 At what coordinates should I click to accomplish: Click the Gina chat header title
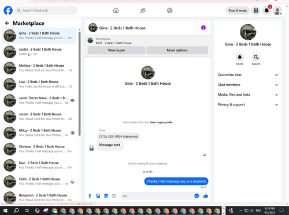pos(123,28)
